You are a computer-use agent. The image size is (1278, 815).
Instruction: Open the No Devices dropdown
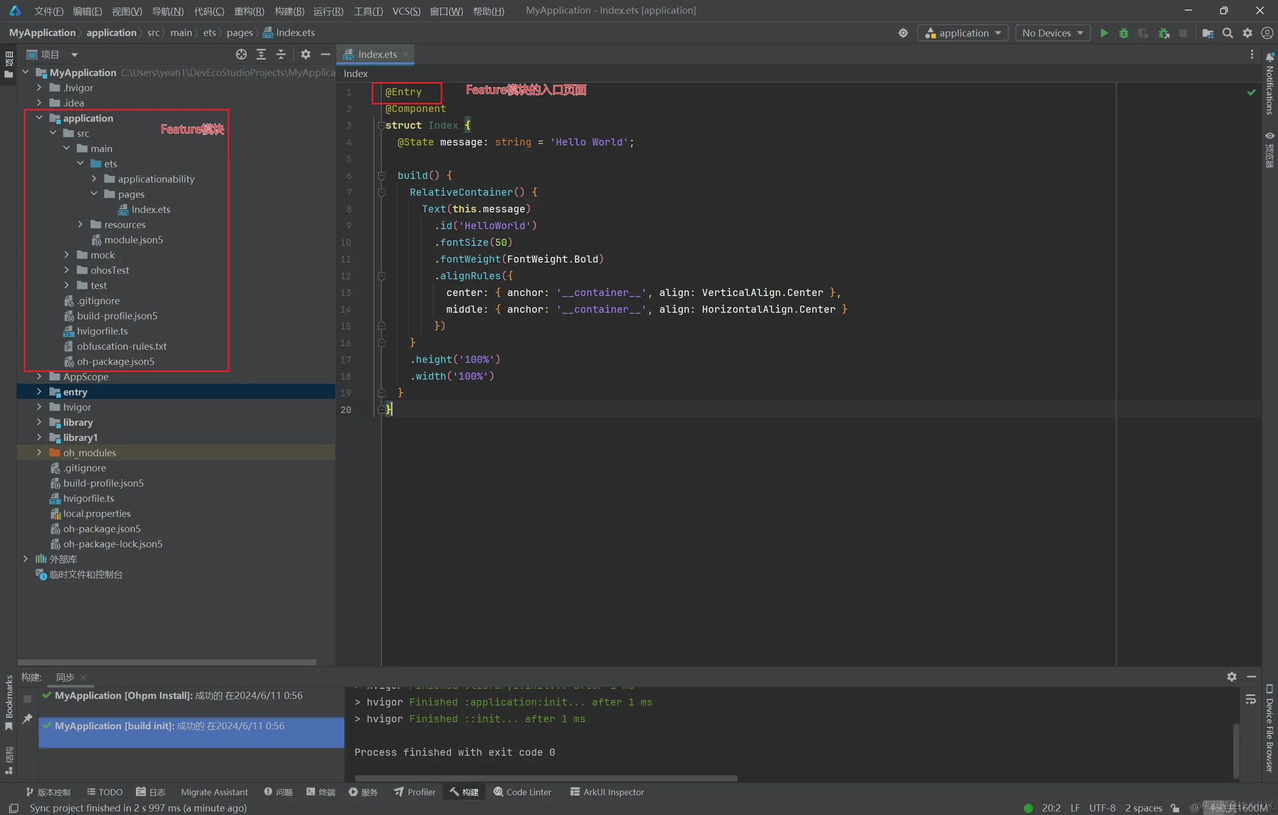click(x=1052, y=33)
